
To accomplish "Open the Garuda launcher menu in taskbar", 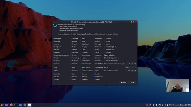I will pos(2,105).
